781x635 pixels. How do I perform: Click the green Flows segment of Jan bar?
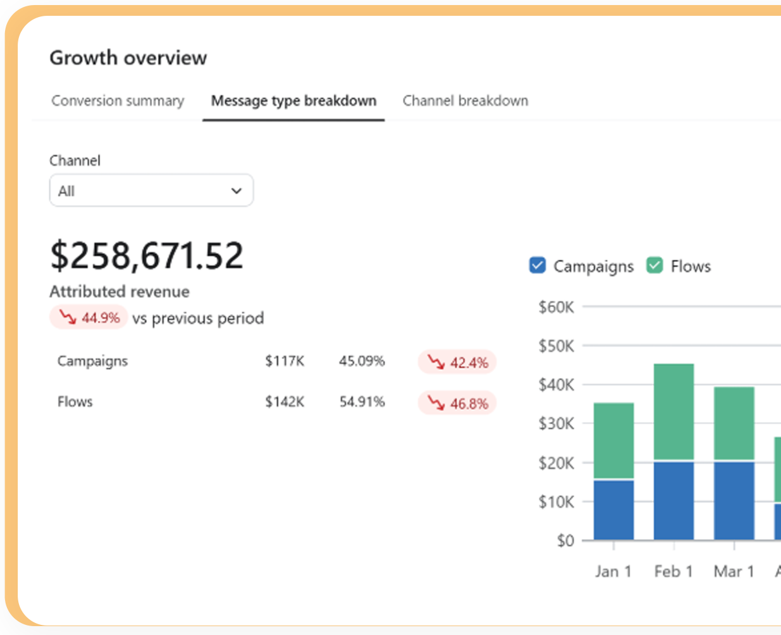(x=613, y=440)
